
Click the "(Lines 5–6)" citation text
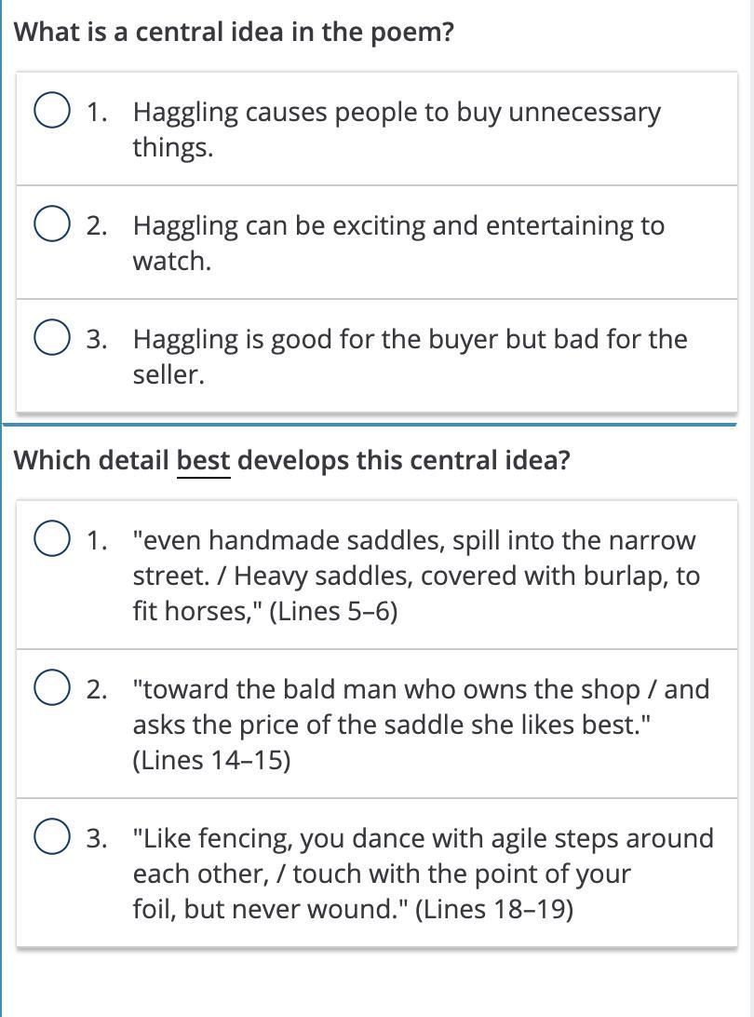coord(332,612)
